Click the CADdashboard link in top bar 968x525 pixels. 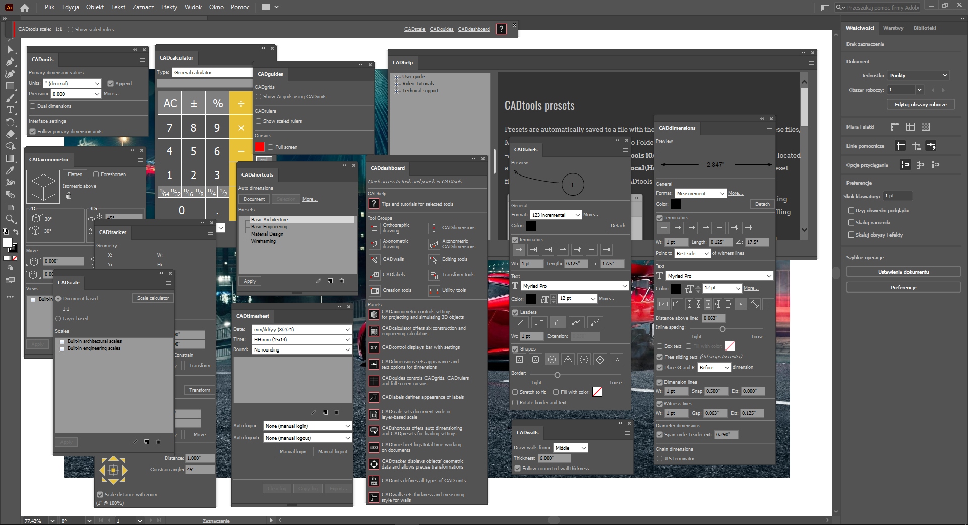click(474, 29)
